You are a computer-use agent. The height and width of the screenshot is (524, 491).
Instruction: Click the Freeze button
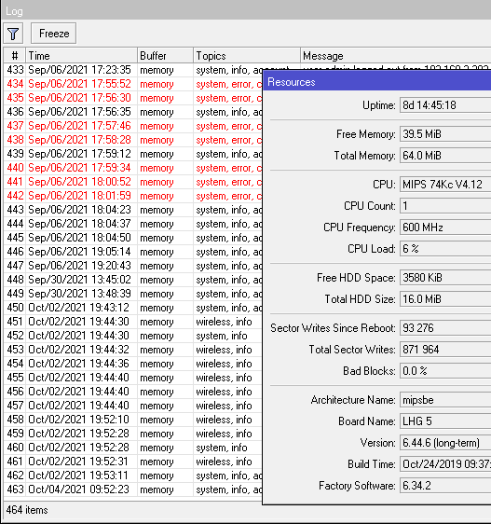(x=54, y=34)
